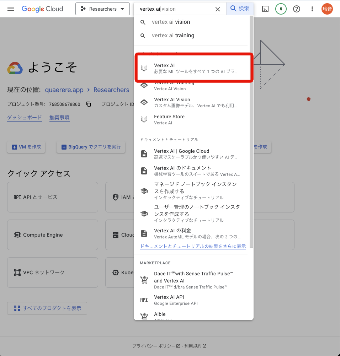Click the Google Cloud logo
Screen dimensions: 340x356
click(42, 9)
